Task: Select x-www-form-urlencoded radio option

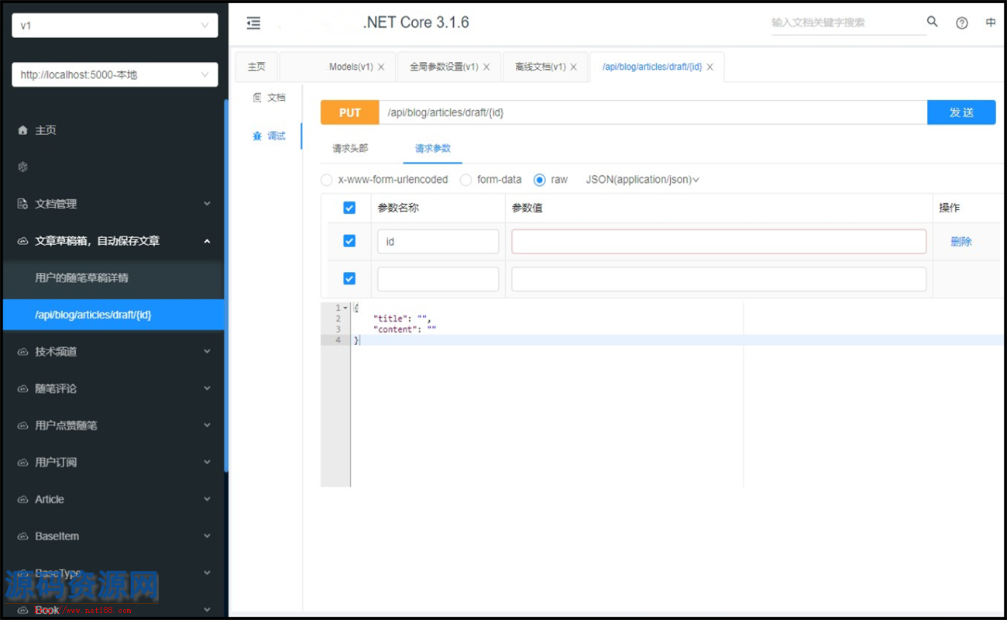Action: click(x=327, y=180)
